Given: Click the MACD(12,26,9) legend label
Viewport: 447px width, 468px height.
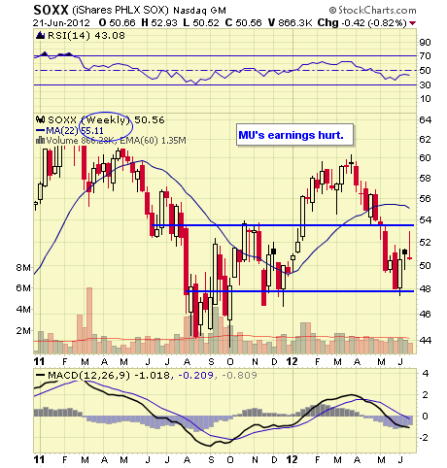Looking at the screenshot, I should coord(88,376).
